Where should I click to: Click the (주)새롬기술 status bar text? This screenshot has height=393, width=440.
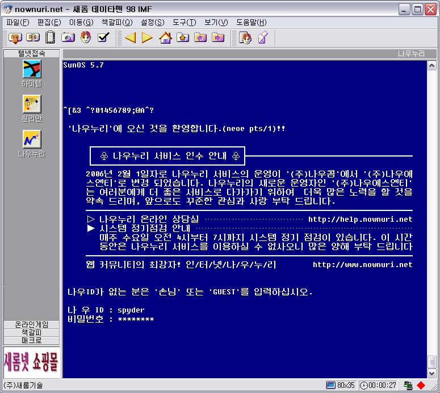pyautogui.click(x=23, y=386)
